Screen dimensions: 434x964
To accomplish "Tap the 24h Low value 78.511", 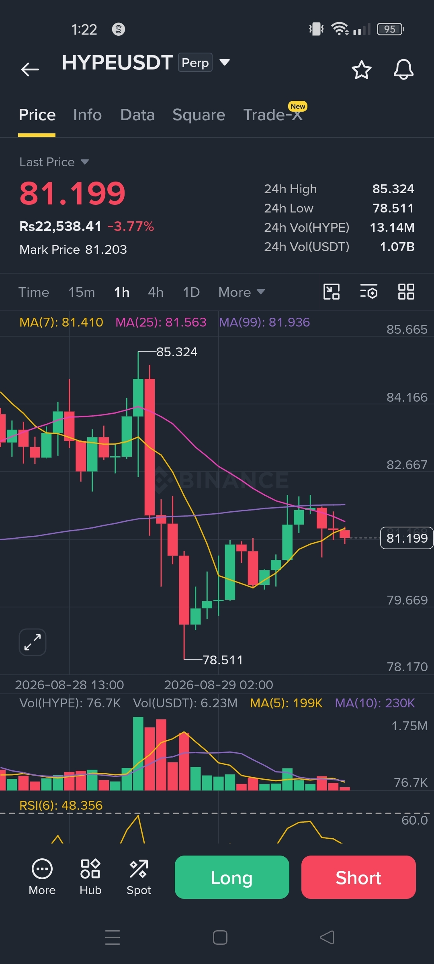I will coord(393,208).
